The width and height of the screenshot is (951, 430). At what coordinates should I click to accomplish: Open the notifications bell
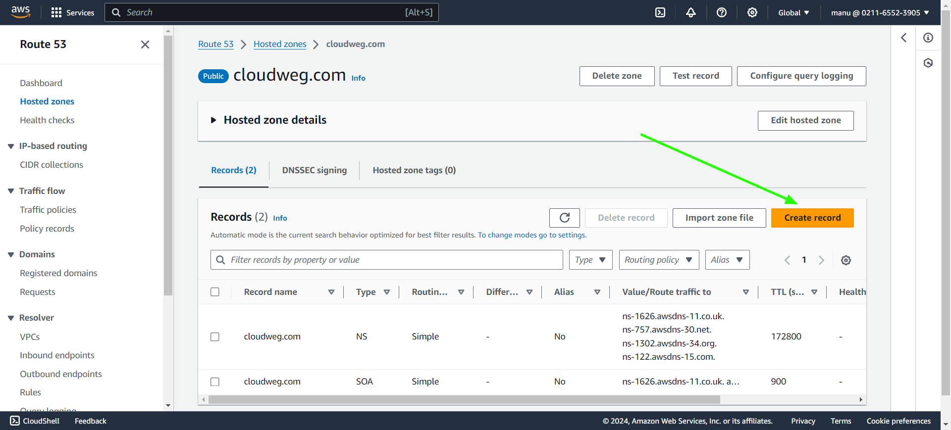pyautogui.click(x=691, y=12)
